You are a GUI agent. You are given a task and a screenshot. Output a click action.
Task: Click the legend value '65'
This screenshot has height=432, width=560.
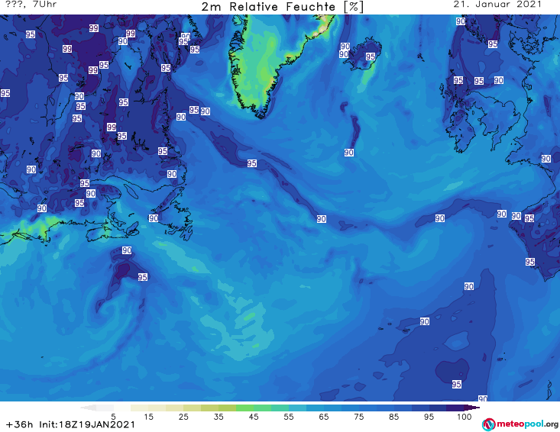[324, 416]
